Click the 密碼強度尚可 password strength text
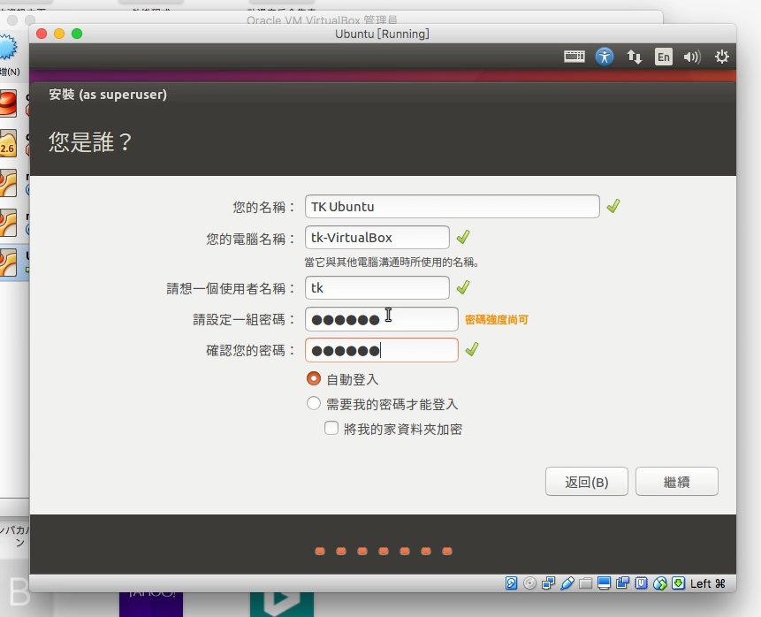The image size is (761, 617). tap(497, 319)
